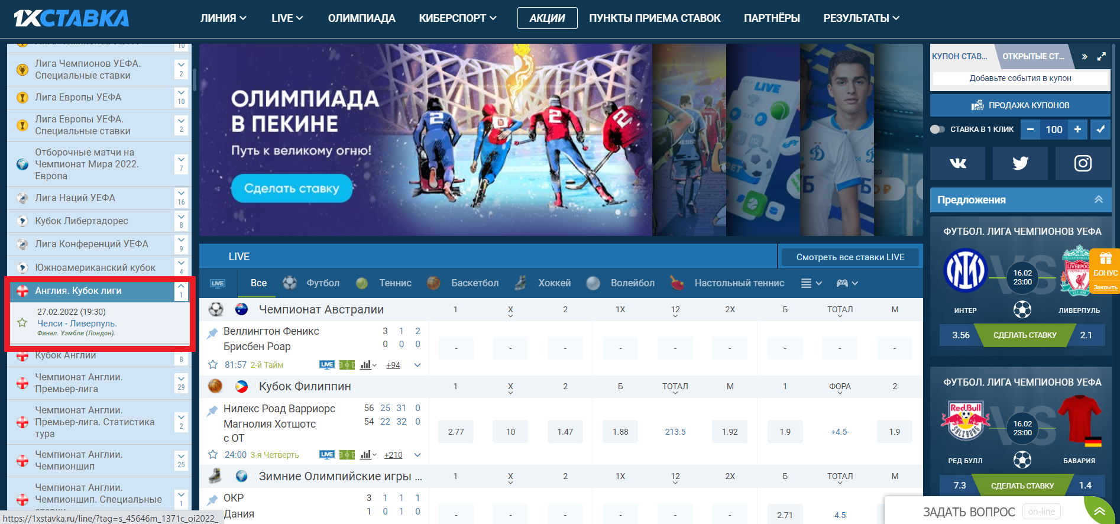The image size is (1120, 524).
Task: Select the Теннис live sport tab
Action: tap(384, 283)
